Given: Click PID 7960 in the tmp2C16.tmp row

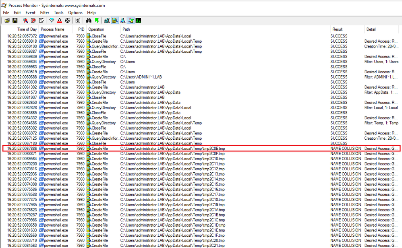Looking at the screenshot, I should coord(80,189).
